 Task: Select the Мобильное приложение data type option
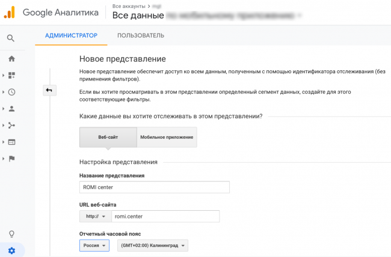pyautogui.click(x=167, y=137)
